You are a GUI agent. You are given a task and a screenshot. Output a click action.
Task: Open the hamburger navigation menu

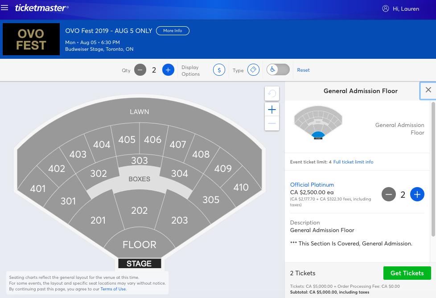5,8
